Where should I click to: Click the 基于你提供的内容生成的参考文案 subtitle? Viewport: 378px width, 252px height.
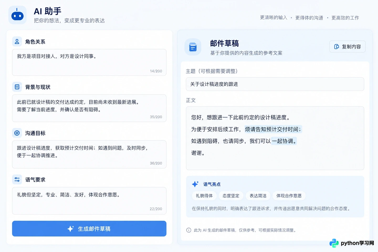pyautogui.click(x=246, y=53)
